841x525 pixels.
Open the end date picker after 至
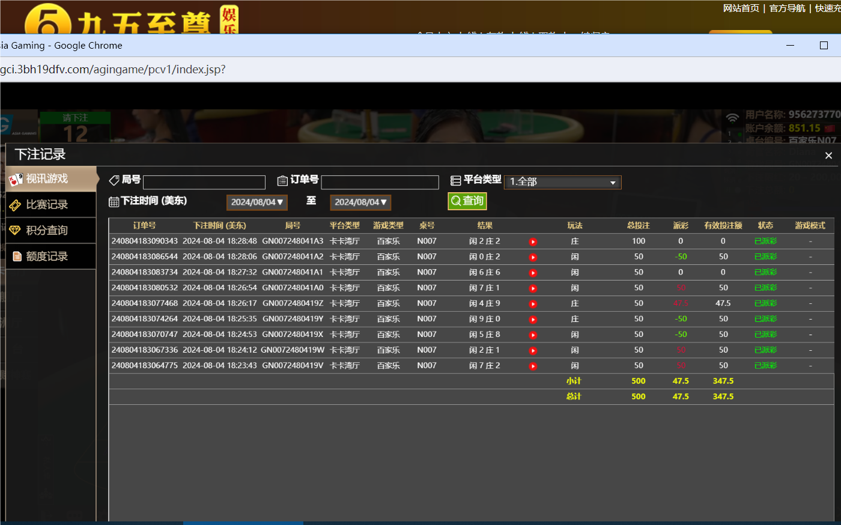(x=360, y=202)
